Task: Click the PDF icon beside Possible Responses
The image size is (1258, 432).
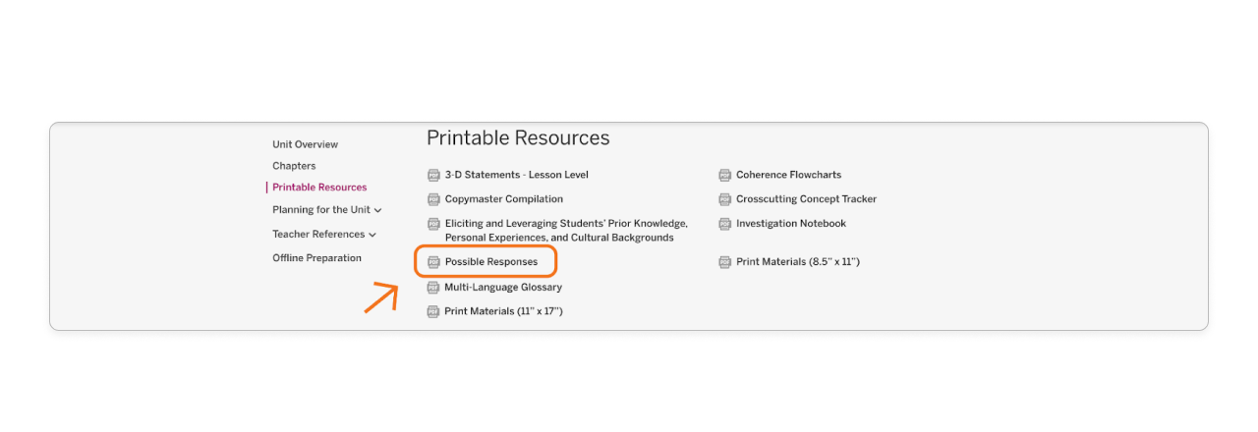Action: pyautogui.click(x=433, y=263)
